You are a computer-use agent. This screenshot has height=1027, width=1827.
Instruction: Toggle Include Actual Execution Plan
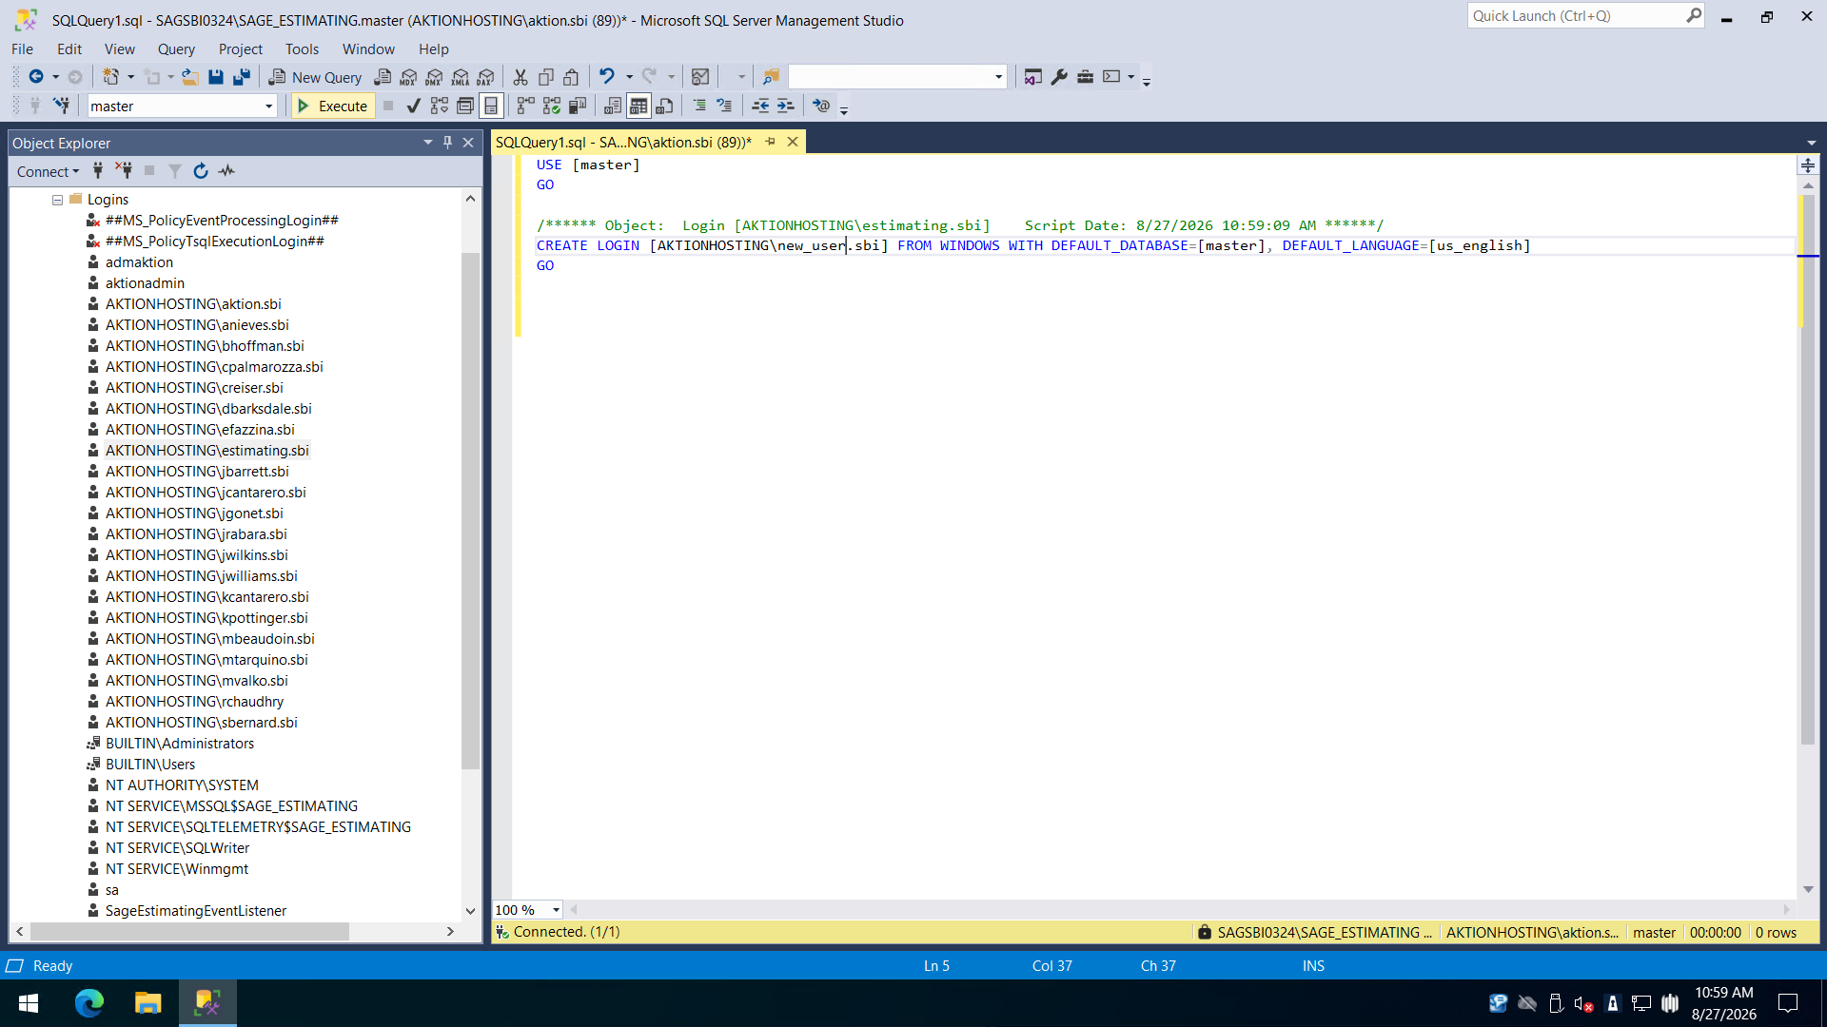[526, 106]
